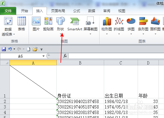
Task: Select the age cell showing 33
Action: pos(148,101)
